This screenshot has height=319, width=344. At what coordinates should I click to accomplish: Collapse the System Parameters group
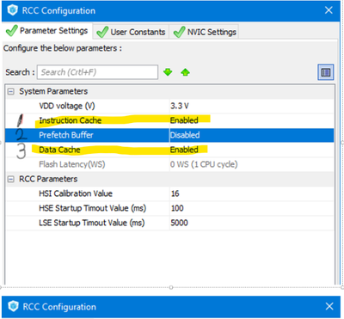(11, 92)
